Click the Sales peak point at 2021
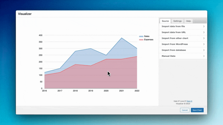This screenshot has height=125, width=223. pyautogui.click(x=121, y=38)
